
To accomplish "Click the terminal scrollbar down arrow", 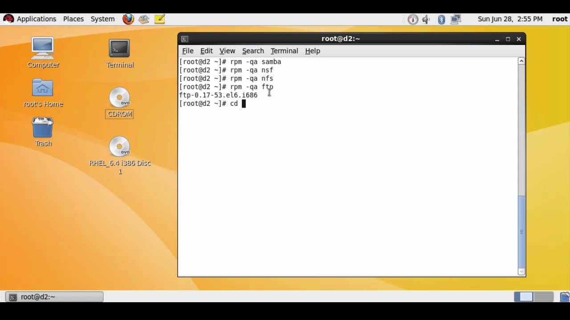I will pyautogui.click(x=521, y=272).
